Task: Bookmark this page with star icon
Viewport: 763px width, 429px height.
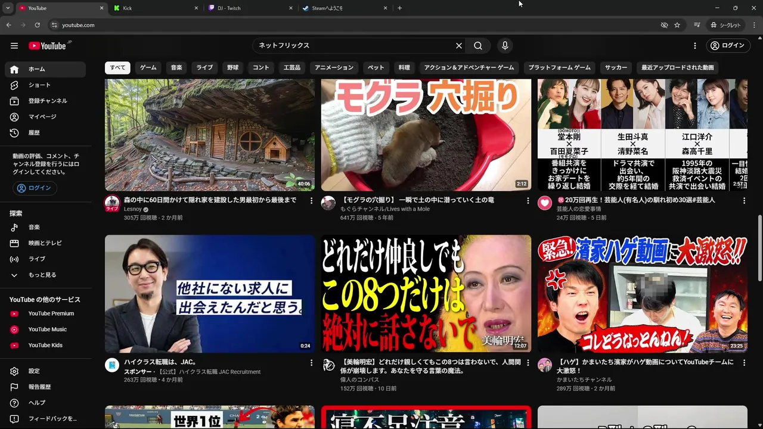Action: pos(677,25)
